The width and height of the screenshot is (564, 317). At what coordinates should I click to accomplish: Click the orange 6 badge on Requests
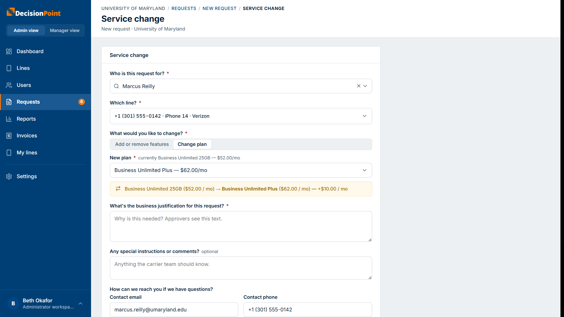82,102
